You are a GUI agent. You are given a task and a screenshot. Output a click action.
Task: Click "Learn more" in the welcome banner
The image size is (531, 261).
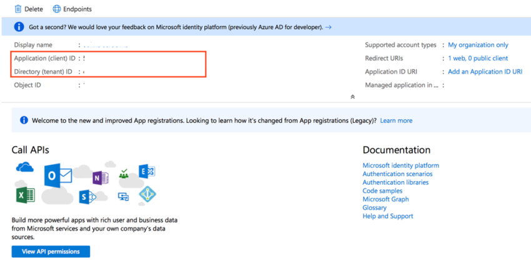pos(396,121)
